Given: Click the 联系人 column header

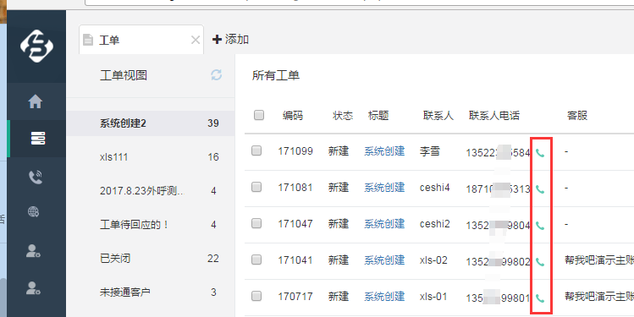Looking at the screenshot, I should pyautogui.click(x=438, y=116).
